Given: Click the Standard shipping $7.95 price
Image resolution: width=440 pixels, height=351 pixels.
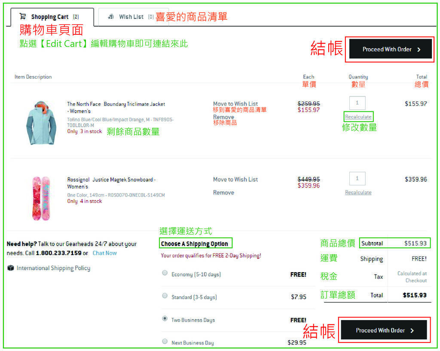Looking at the screenshot, I should pos(299,297).
